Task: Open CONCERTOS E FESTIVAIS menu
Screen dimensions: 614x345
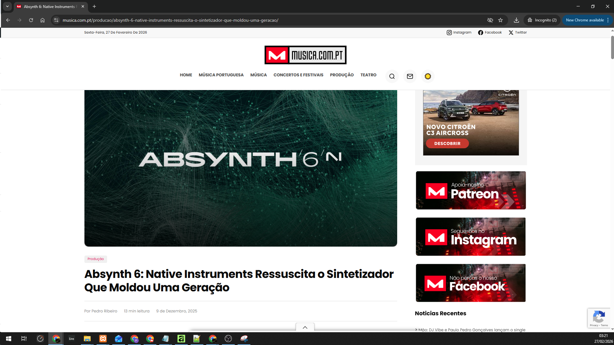Action: (x=298, y=75)
